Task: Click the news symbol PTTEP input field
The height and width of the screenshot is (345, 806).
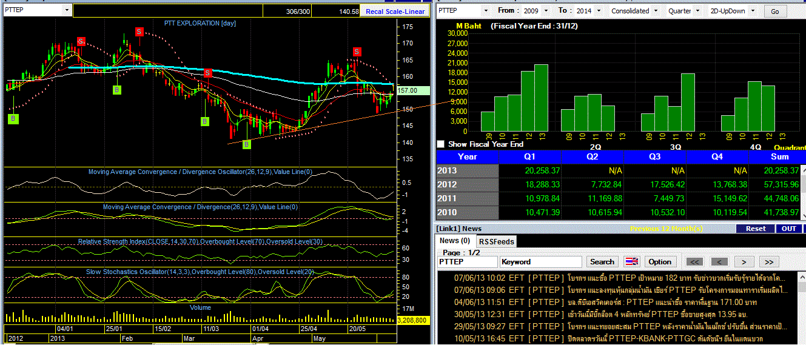Action: pos(468,262)
